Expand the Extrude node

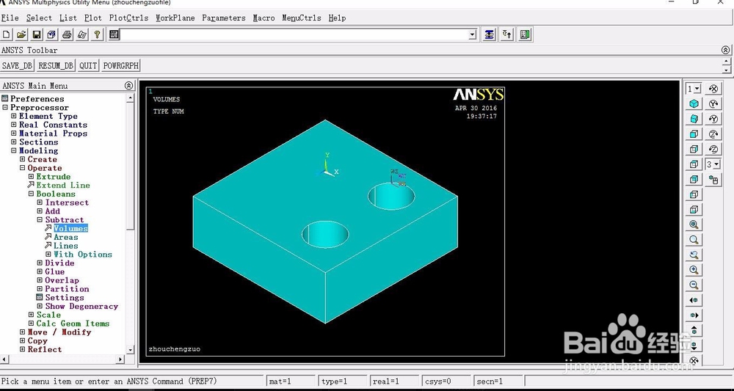(31, 177)
